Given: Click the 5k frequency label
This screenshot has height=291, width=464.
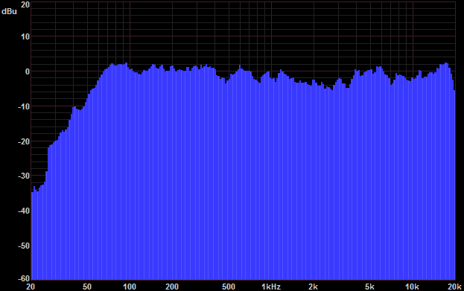Looking at the screenshot, I should click(369, 287).
